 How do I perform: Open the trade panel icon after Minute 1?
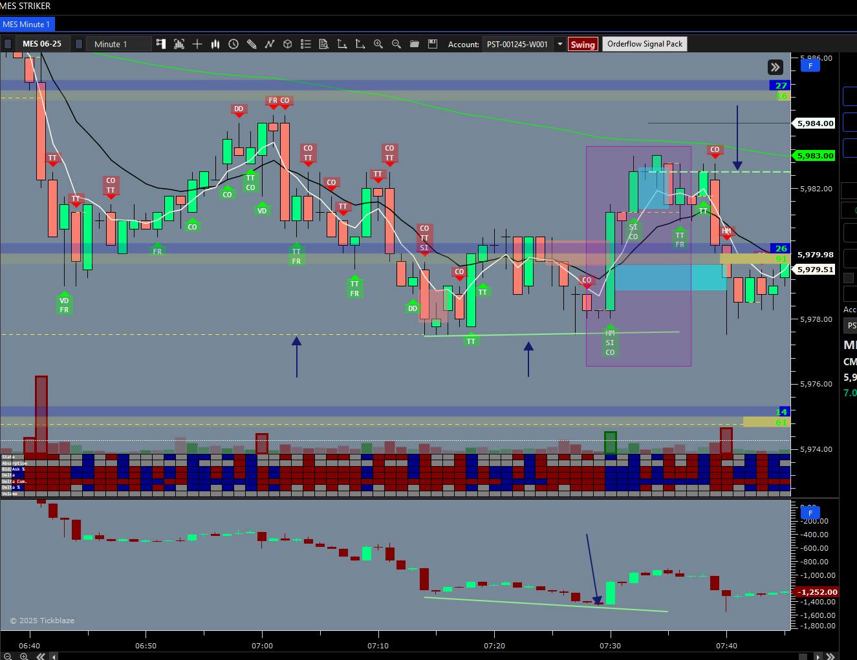[x=161, y=44]
